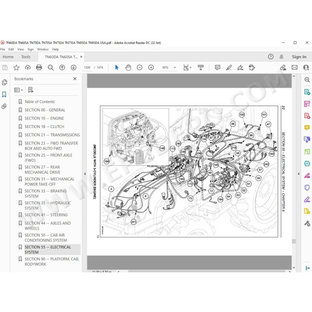This screenshot has height=312, width=312.
Task: Open zoom percentage dropdown
Action: [175, 67]
